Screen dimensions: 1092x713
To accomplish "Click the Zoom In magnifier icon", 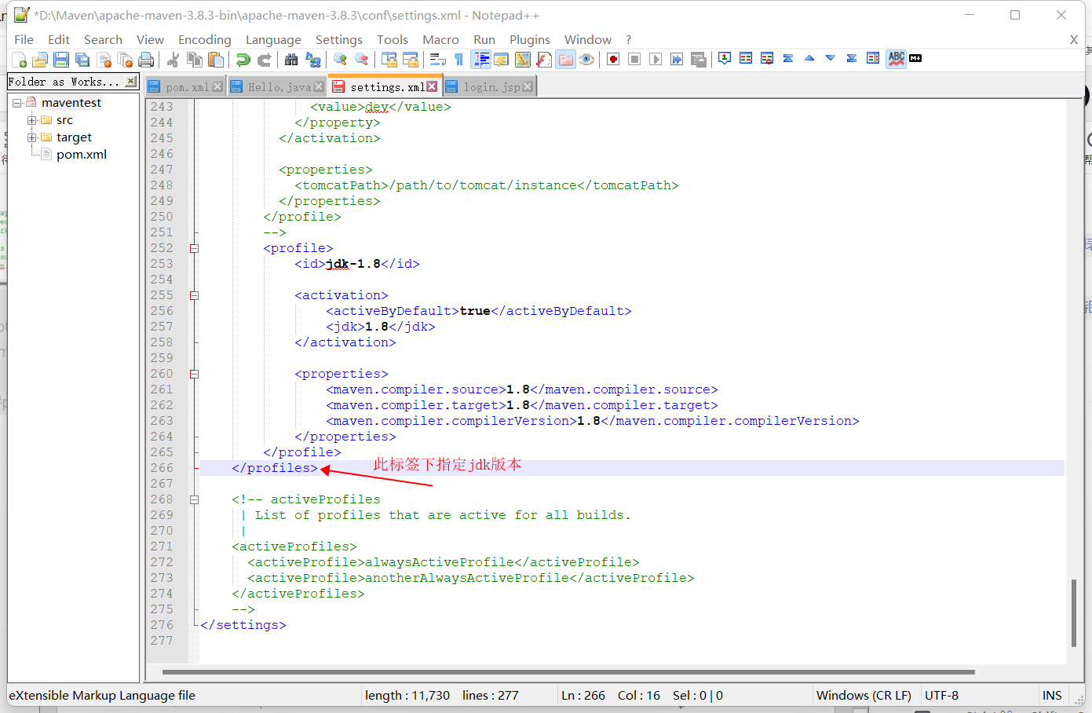I will coord(340,60).
